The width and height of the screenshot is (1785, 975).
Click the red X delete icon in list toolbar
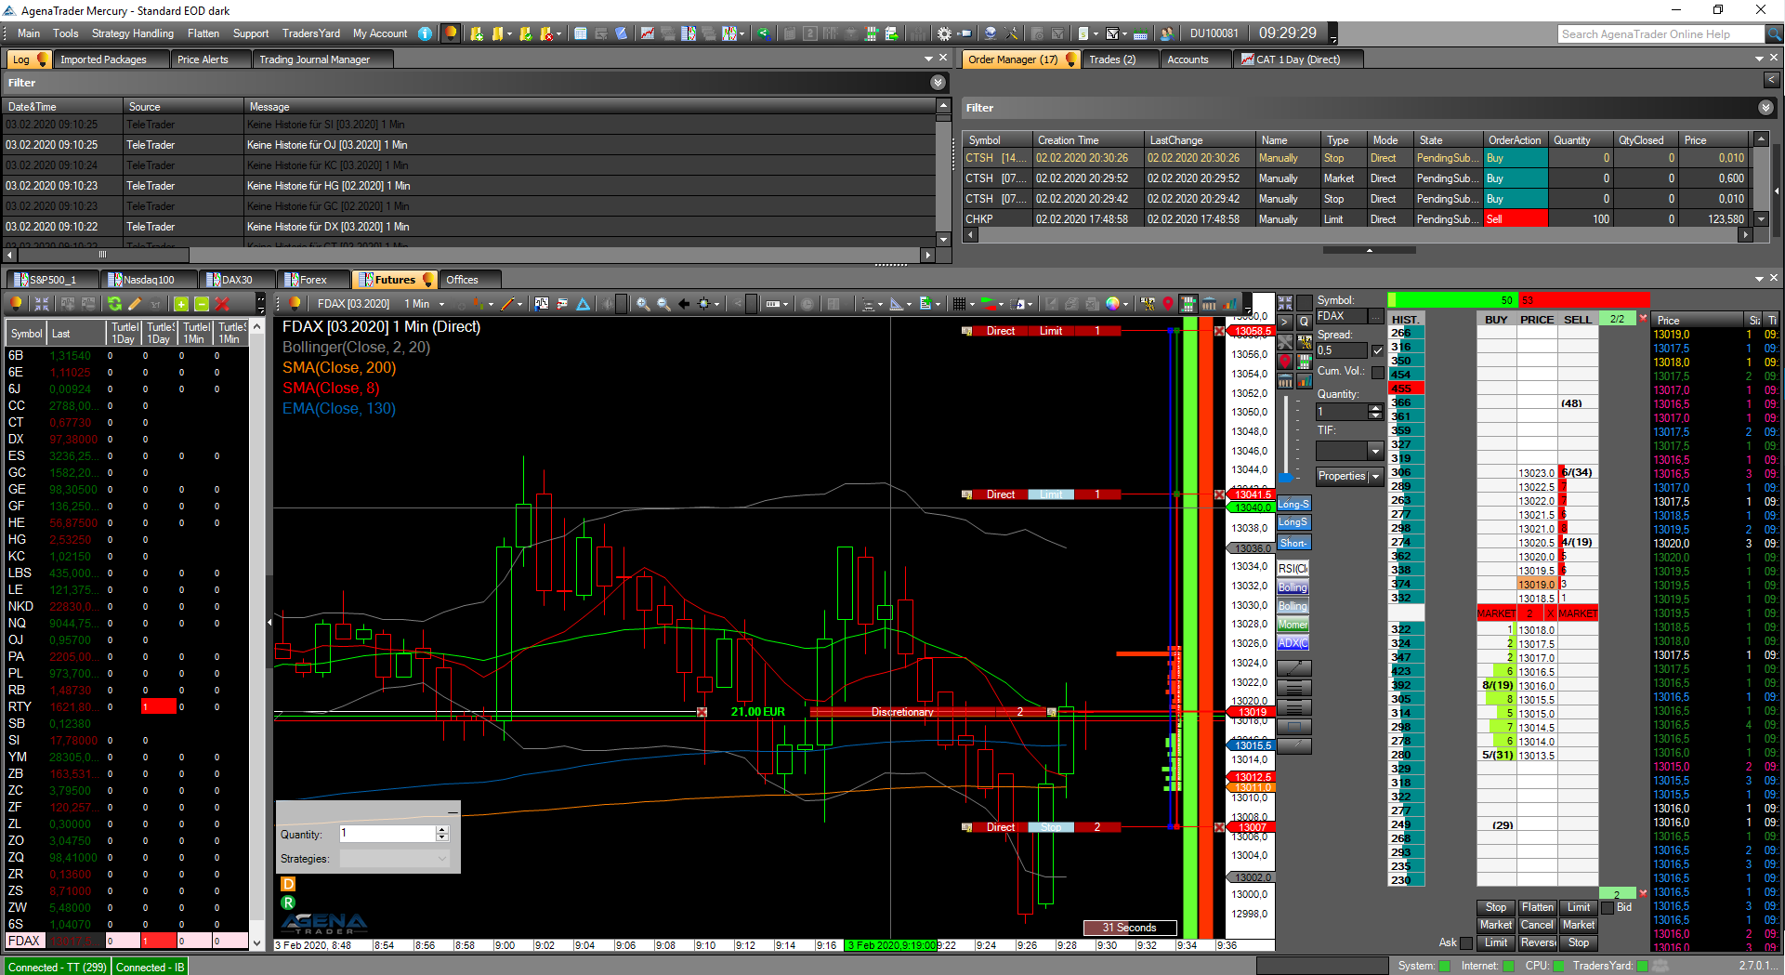[222, 304]
